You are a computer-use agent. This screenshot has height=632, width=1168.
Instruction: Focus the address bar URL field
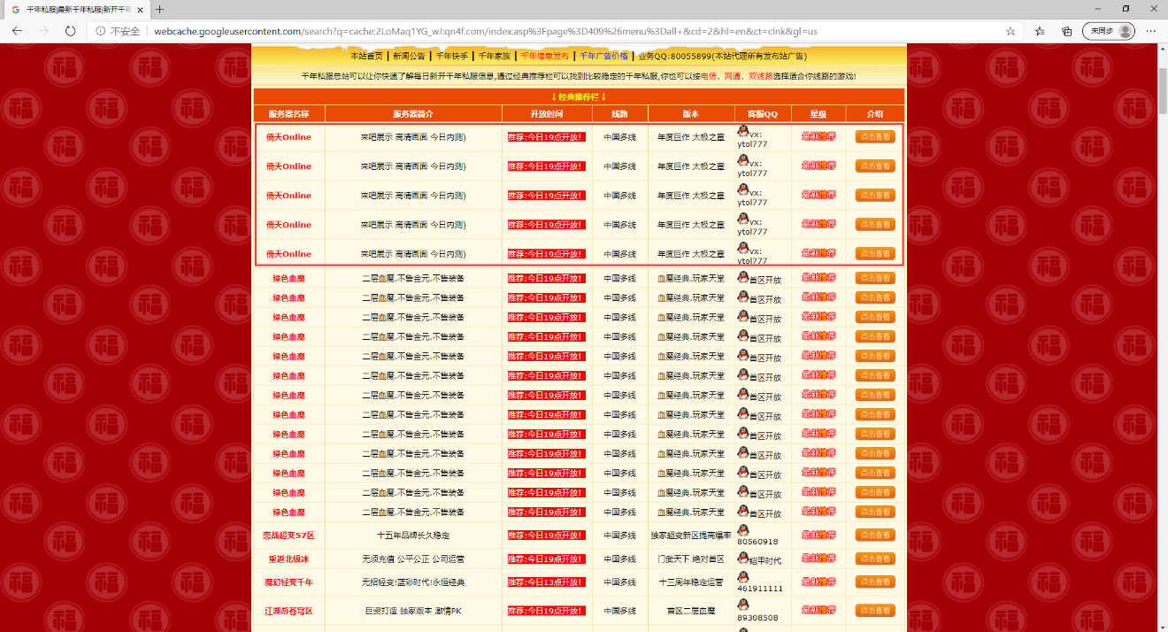click(x=531, y=31)
